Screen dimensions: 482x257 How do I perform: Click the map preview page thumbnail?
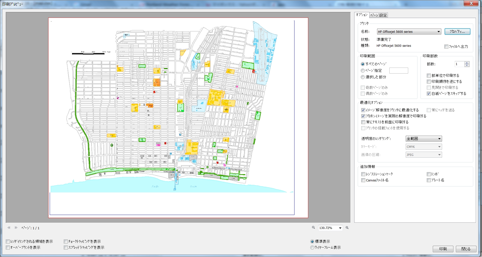tap(178, 118)
